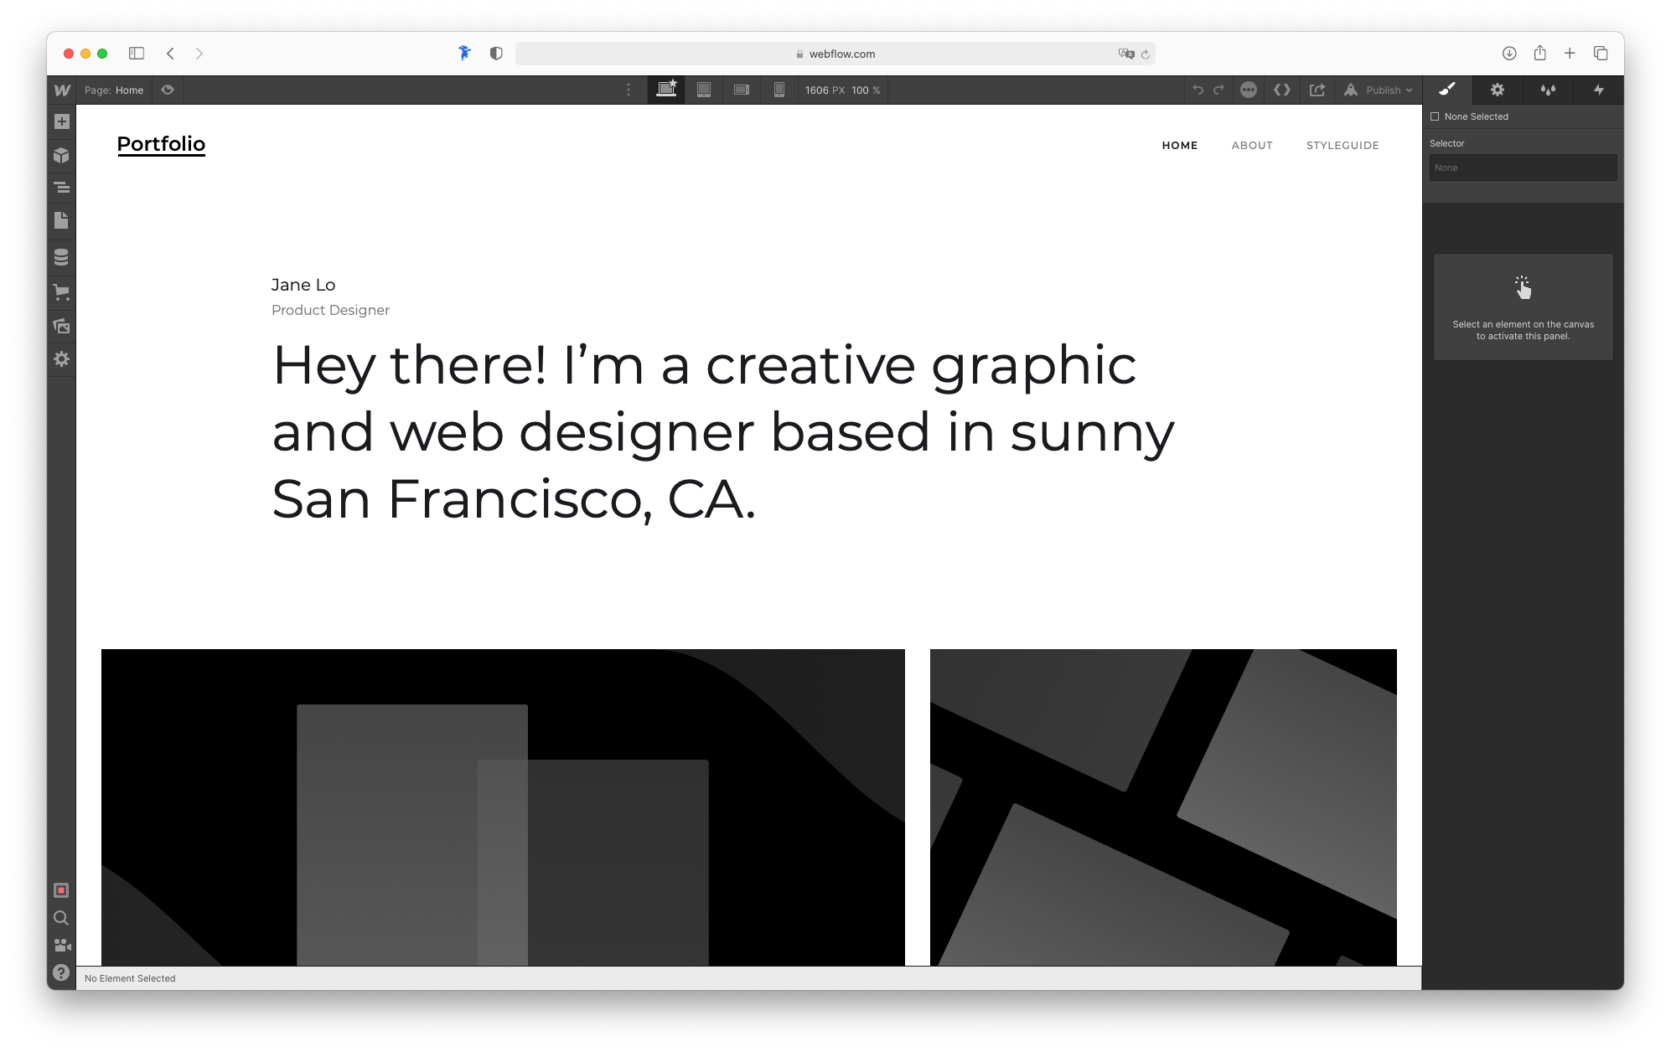Screen dimensions: 1671x1052
Task: Open the Pages panel
Action: tap(61, 221)
